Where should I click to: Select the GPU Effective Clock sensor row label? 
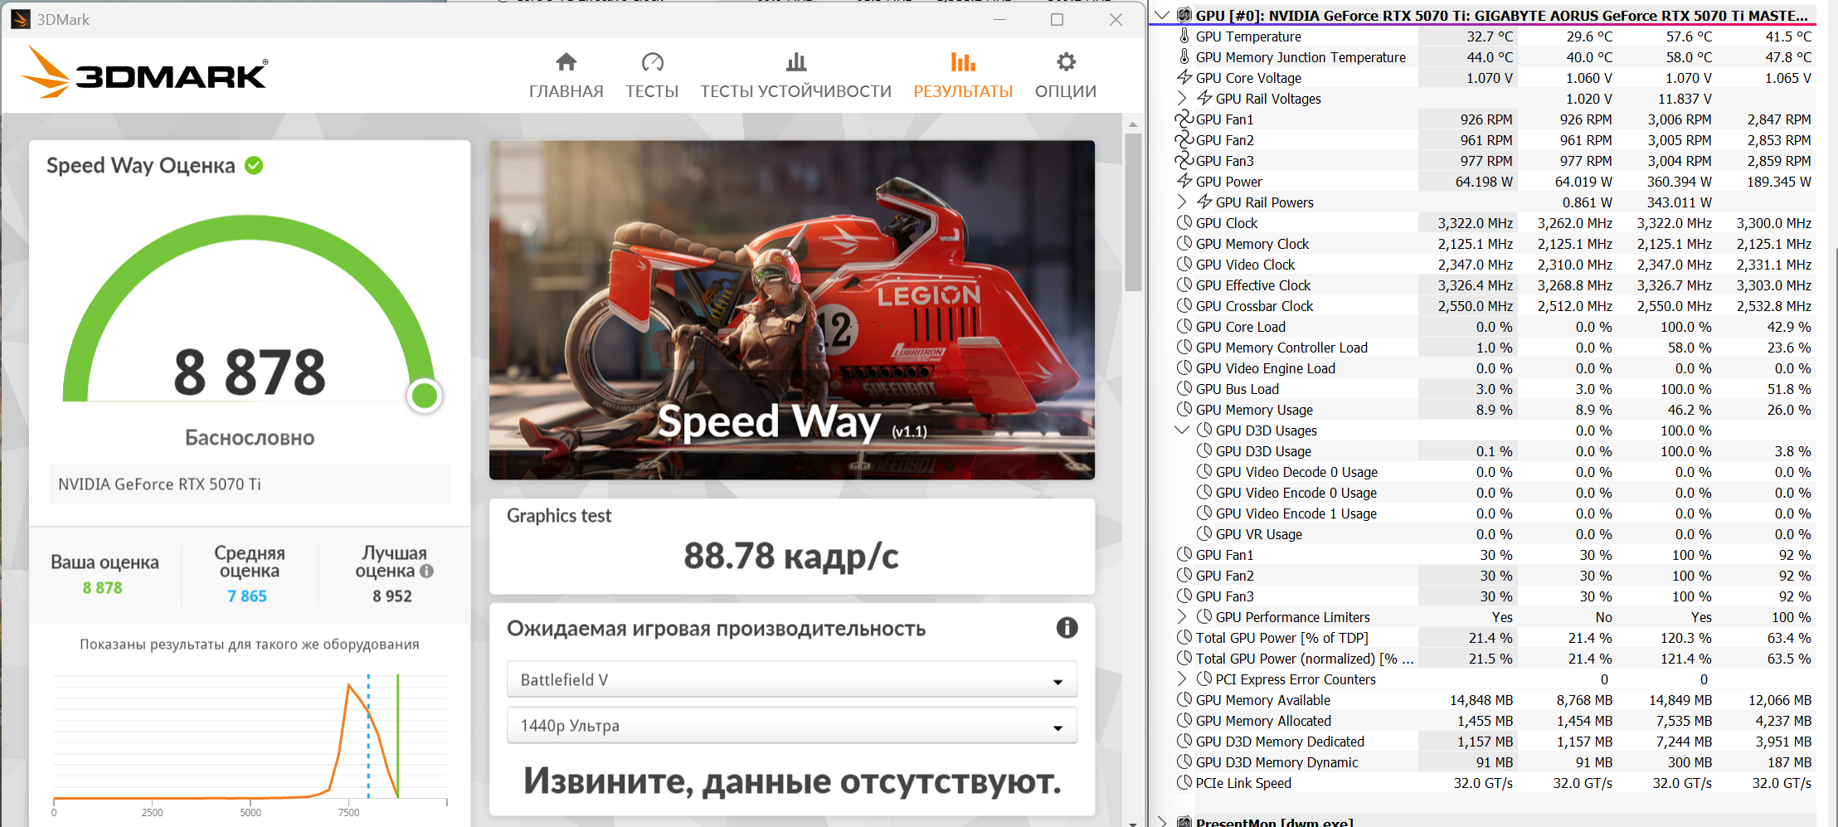[x=1253, y=285]
